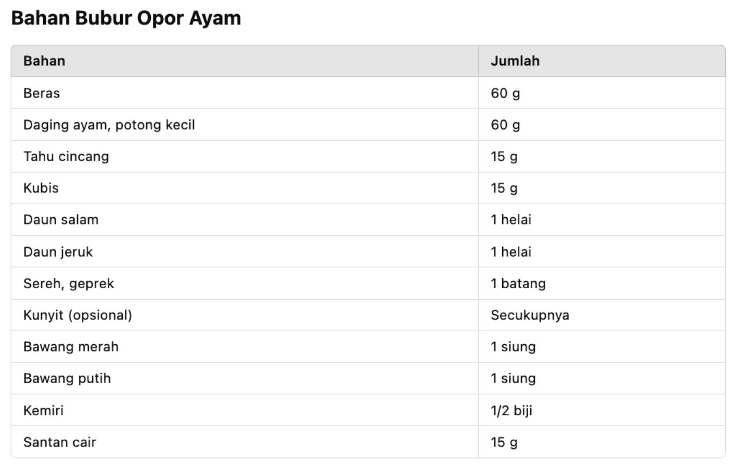Screen dimensions: 736x473
Task: Select the "Tahu cincang" cell
Action: [x=66, y=157]
